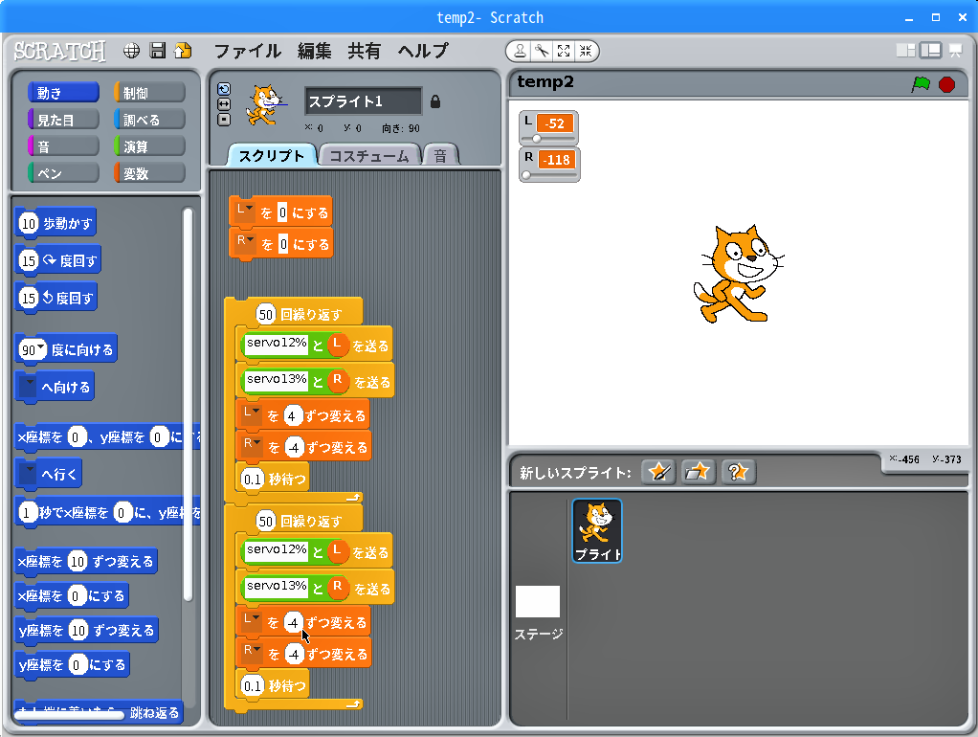Click the green flag to start scripts
Screen dimensions: 978x737
(x=921, y=83)
